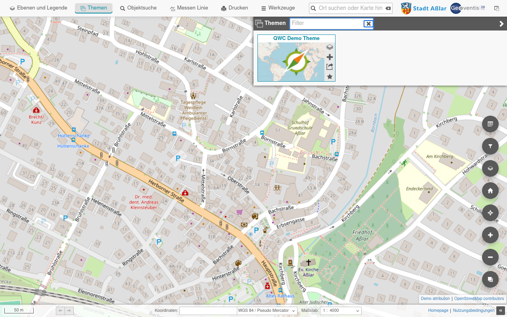Add QWC Demo Theme layers plus icon
The width and height of the screenshot is (507, 317).
(330, 57)
